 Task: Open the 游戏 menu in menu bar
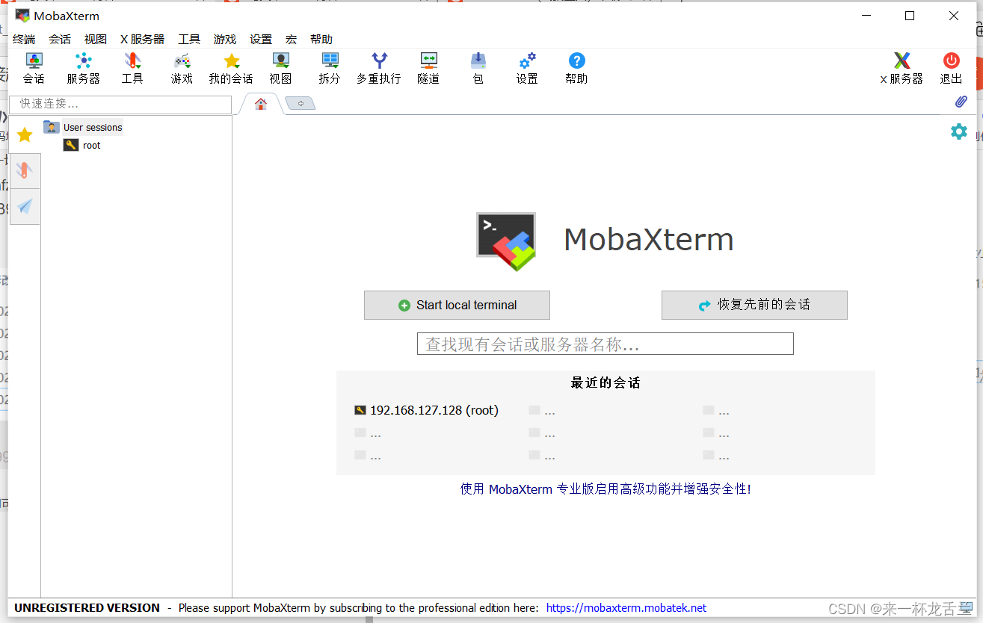point(225,40)
